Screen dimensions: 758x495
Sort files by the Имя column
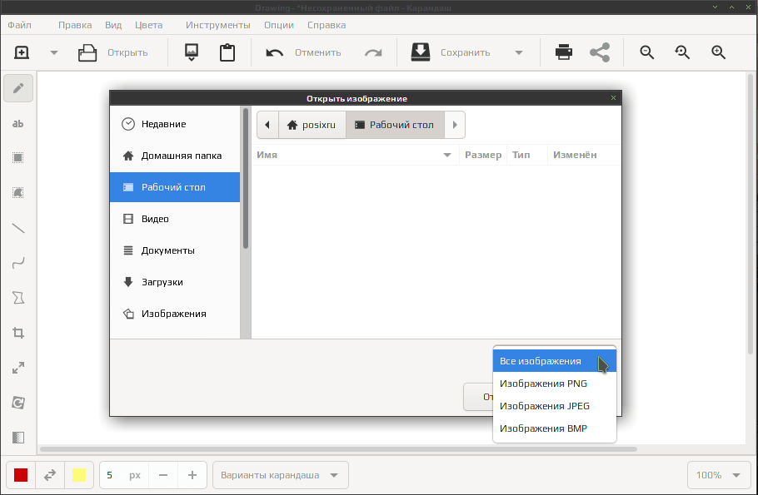pos(355,155)
